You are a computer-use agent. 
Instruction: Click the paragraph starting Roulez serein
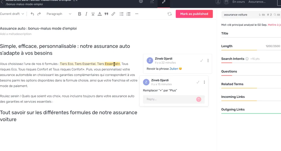point(67,99)
